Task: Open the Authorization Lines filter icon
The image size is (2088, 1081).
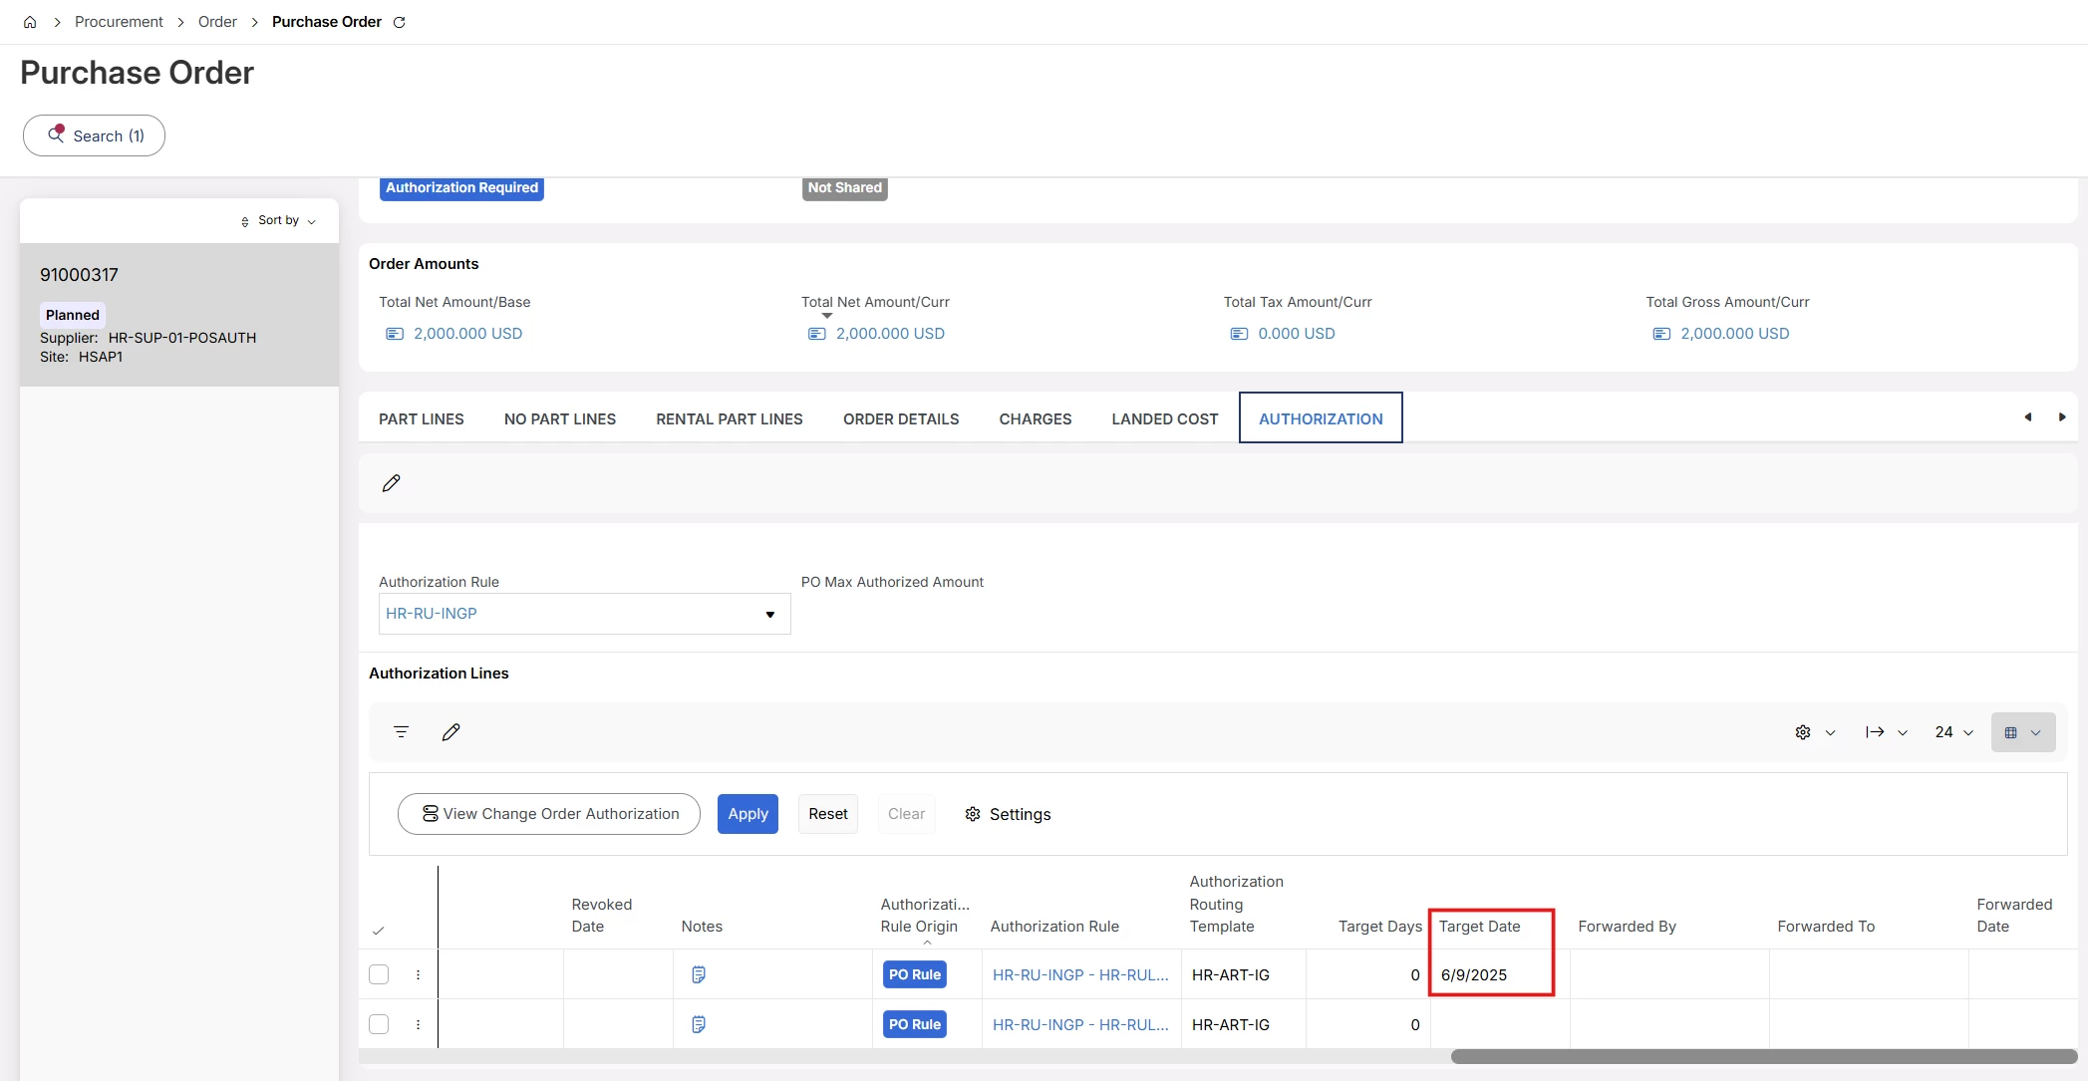Action: [402, 732]
